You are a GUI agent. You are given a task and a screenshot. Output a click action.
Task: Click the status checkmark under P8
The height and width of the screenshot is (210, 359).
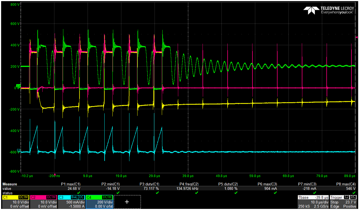(354, 192)
